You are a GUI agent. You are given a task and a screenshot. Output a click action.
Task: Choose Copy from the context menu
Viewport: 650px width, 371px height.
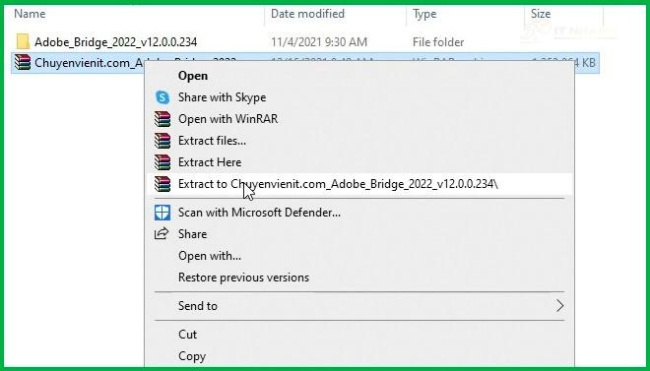pyautogui.click(x=192, y=356)
